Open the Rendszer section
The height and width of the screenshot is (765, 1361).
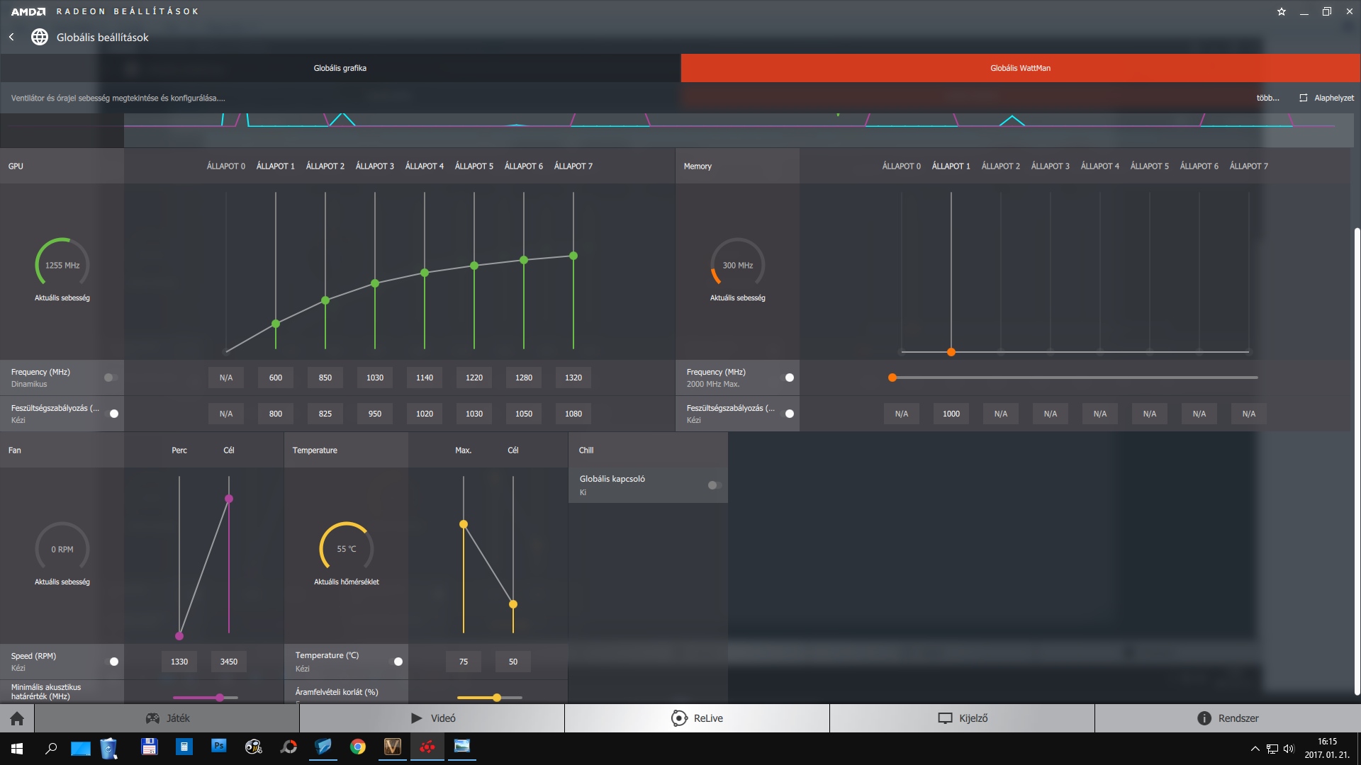click(1228, 718)
